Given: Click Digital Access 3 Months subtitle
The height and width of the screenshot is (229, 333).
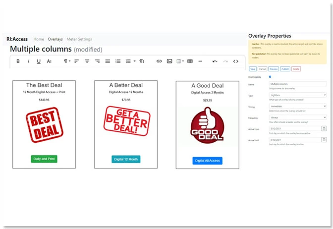Looking at the screenshot, I should (208, 92).
